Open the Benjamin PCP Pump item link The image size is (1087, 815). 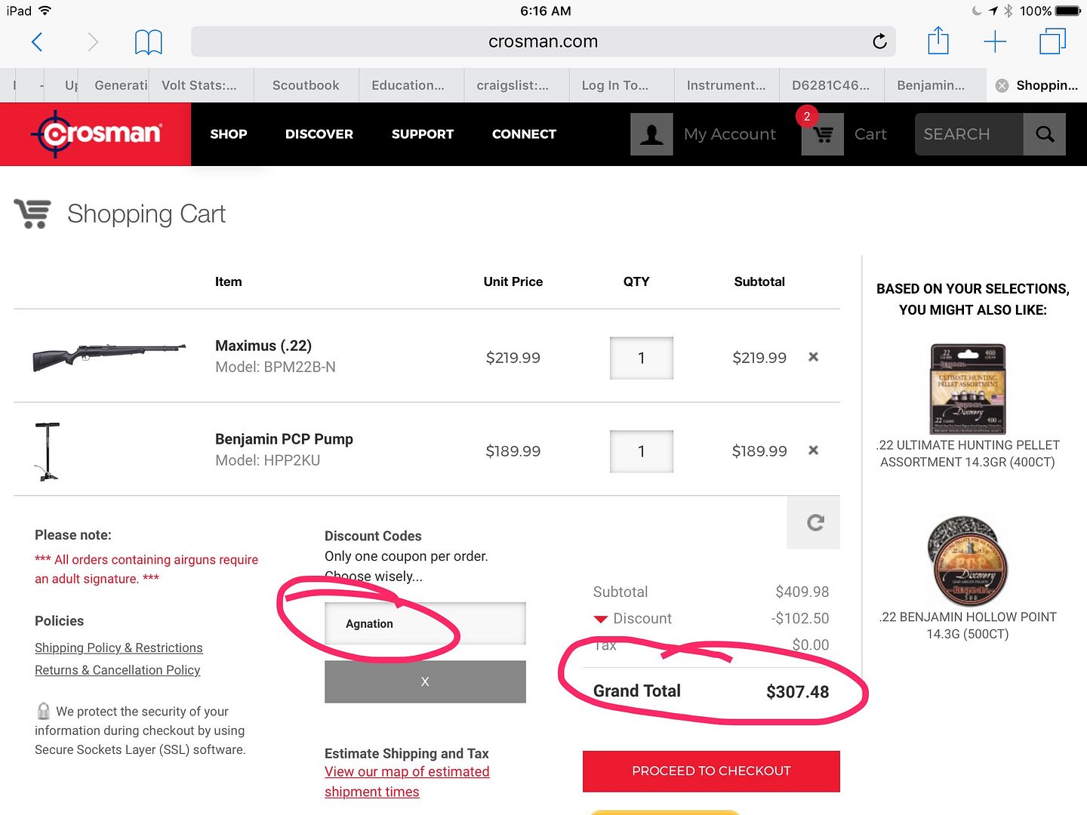point(284,439)
